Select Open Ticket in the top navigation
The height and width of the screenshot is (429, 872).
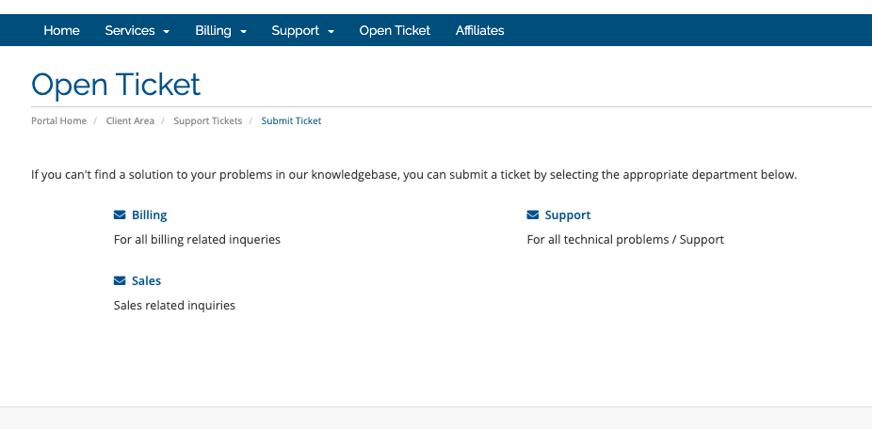tap(395, 30)
